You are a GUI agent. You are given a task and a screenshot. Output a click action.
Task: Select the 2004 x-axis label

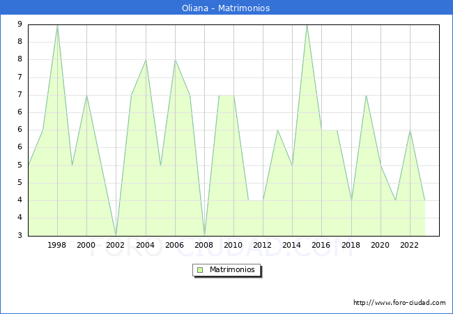[x=146, y=245]
